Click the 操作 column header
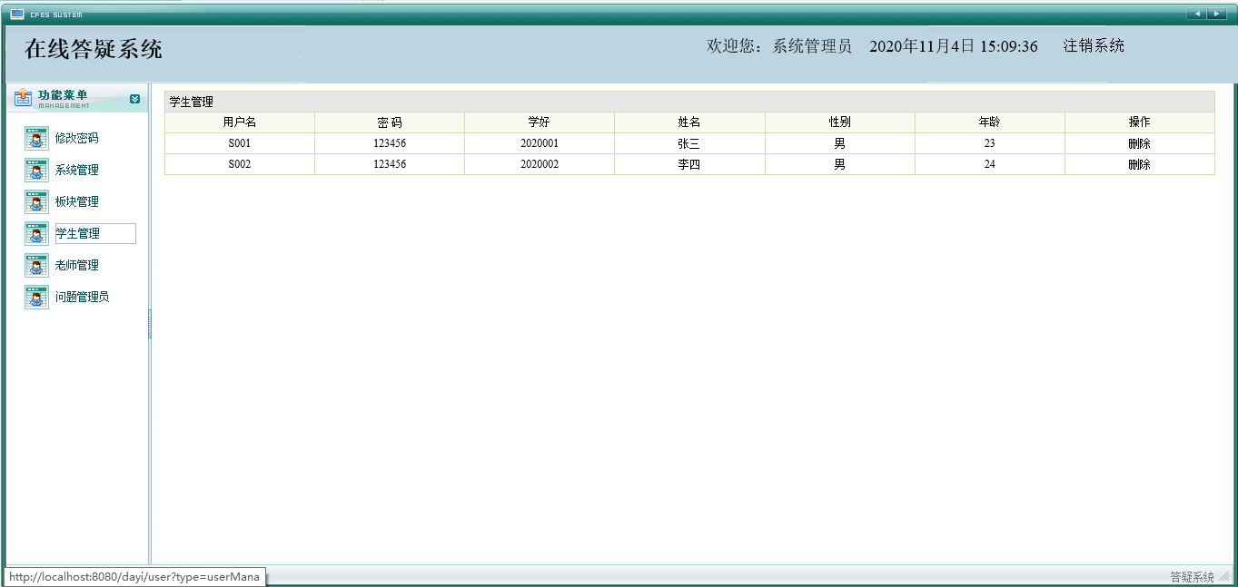This screenshot has height=587, width=1238. pos(1139,122)
